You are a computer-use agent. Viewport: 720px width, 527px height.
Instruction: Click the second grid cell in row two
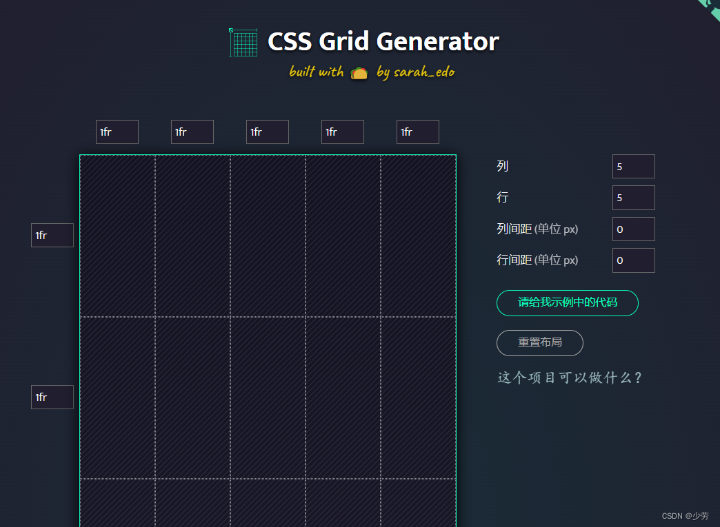[193, 397]
